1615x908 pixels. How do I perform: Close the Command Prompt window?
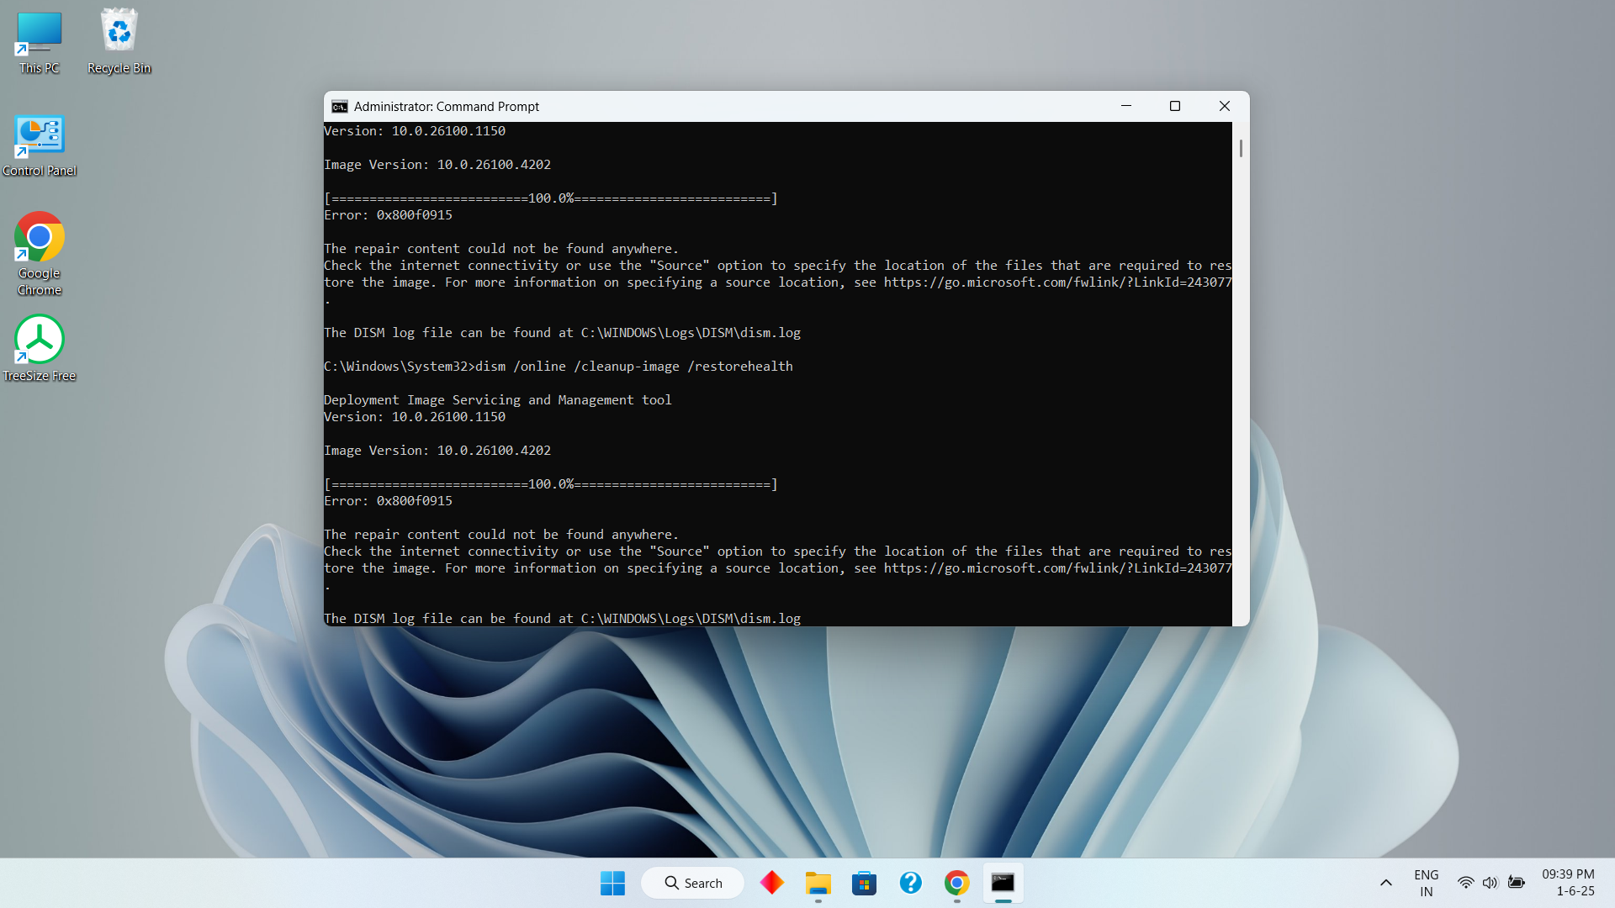(1225, 106)
